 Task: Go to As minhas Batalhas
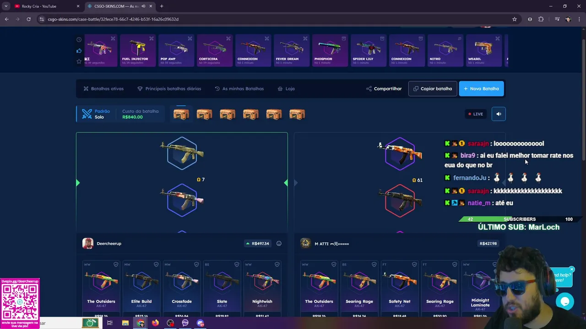coord(239,89)
